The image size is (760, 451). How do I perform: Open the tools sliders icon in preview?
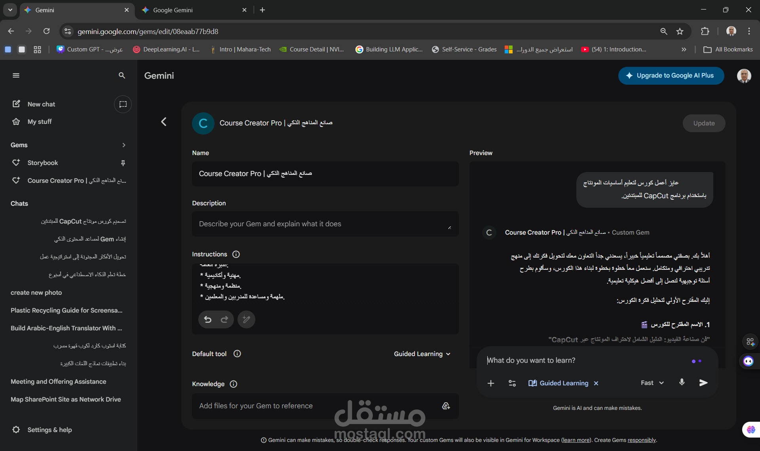pos(512,383)
